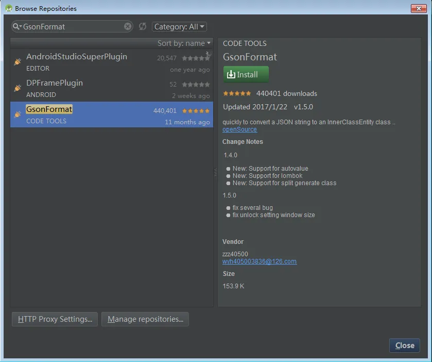Image resolution: width=432 pixels, height=362 pixels.
Task: Reload the plugin list
Action: (x=143, y=26)
